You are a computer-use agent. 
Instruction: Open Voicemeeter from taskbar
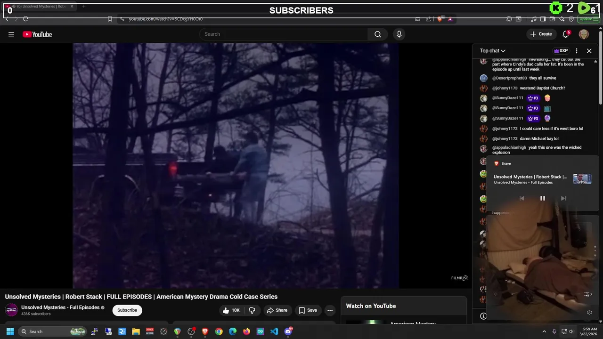click(150, 331)
